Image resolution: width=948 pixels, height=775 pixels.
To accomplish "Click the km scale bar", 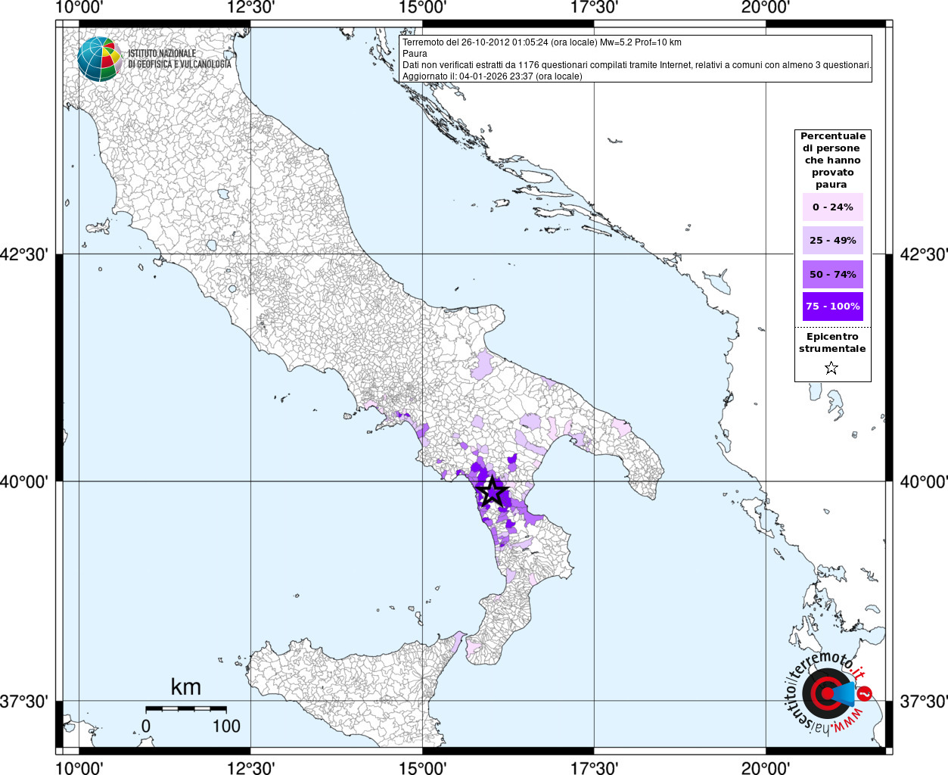I will click(x=186, y=709).
